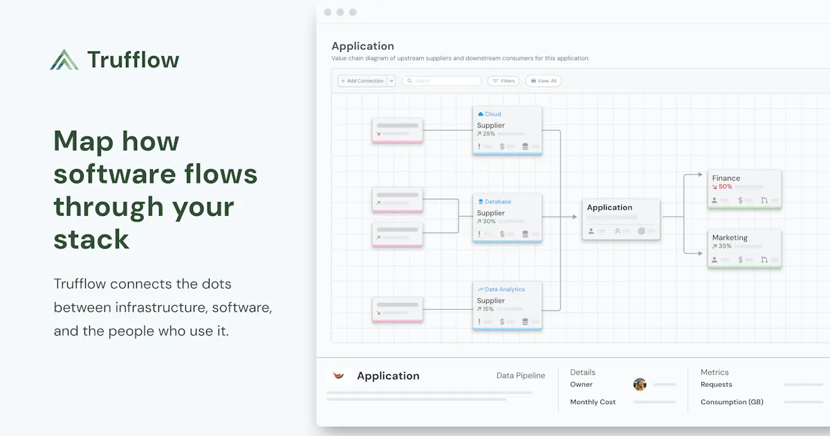Screen dimensions: 830x436
Task: Click the dollar icon on Data Analytics card
Action: [x=502, y=322]
